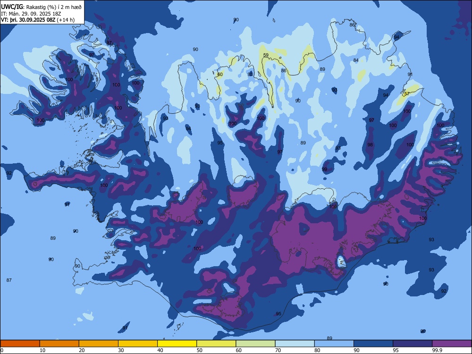Click the 40–50 bright yellow legend swatch
Image resolution: width=472 pixels, height=354 pixels.
(177, 344)
